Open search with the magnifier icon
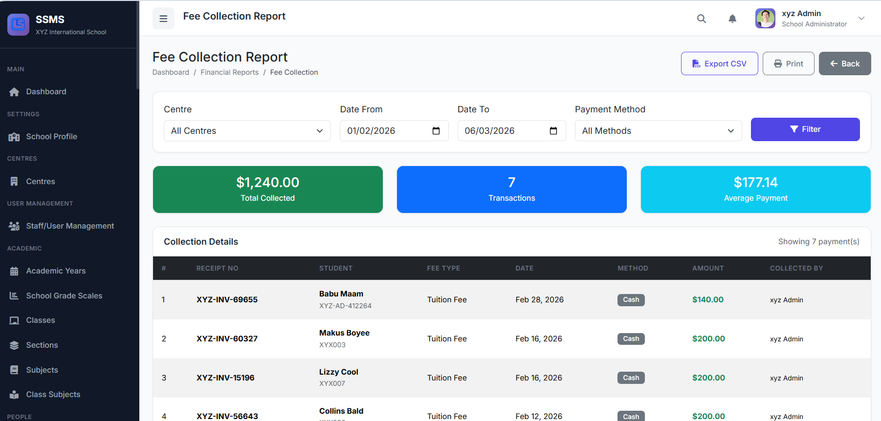This screenshot has width=881, height=421. [701, 19]
